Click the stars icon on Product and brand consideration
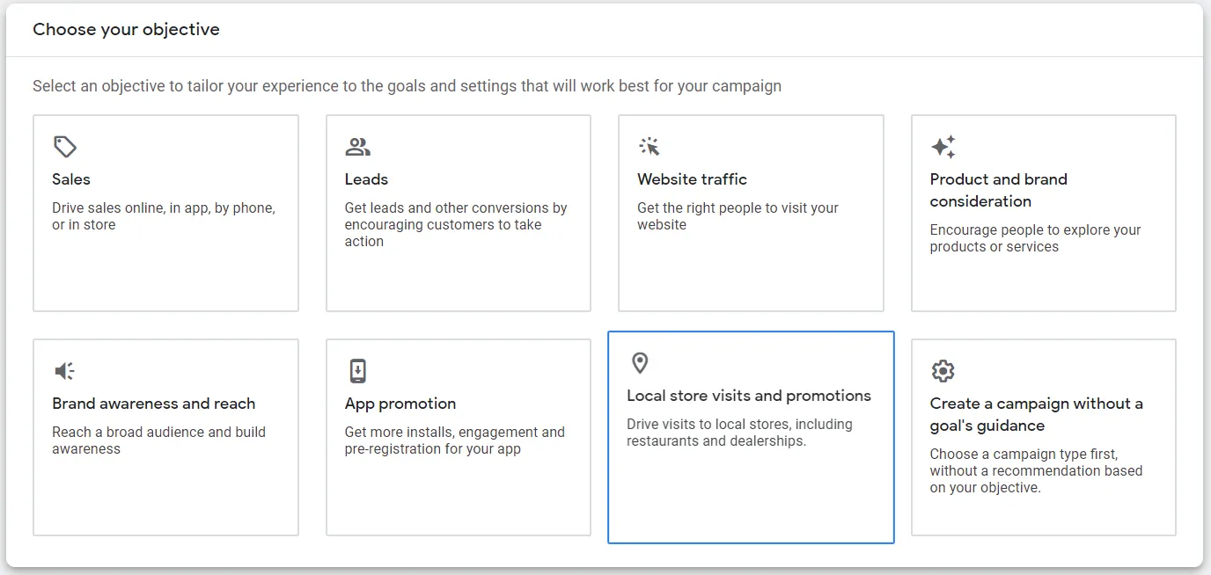Screen dimensions: 1211x575 coord(943,146)
